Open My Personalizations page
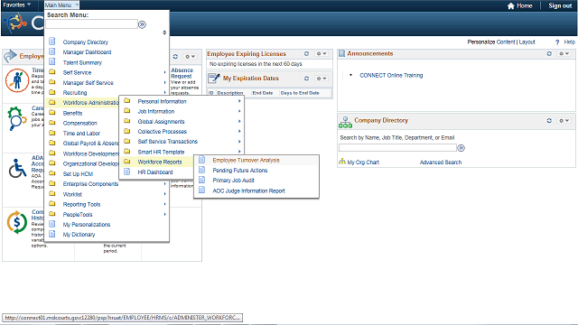This screenshot has height=325, width=578. (x=87, y=225)
